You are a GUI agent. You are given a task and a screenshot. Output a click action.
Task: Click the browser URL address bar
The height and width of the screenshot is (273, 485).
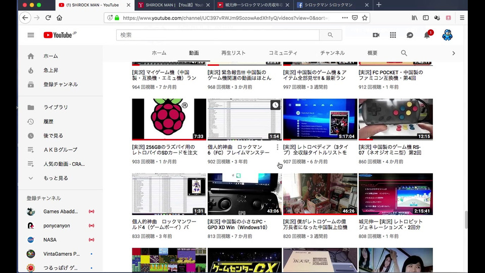click(226, 18)
